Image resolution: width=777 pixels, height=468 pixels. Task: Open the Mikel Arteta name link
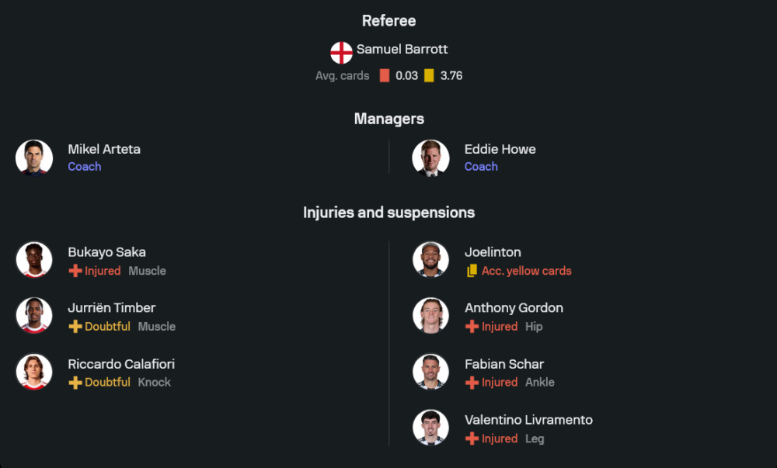click(104, 149)
